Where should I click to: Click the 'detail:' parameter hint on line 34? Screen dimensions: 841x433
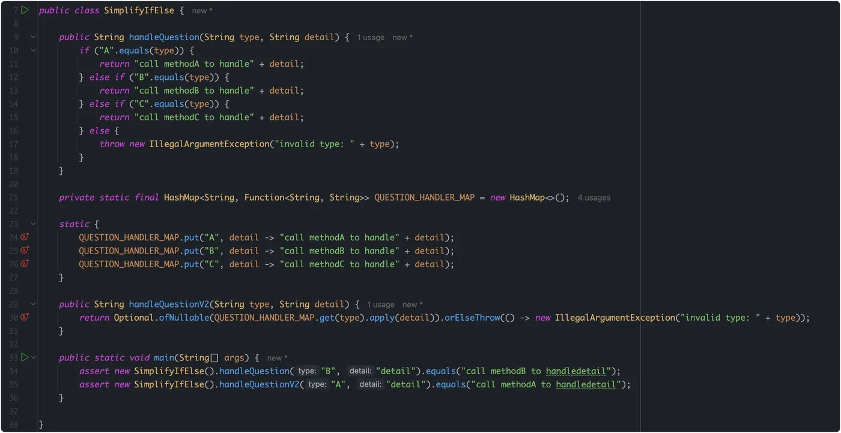click(x=360, y=371)
